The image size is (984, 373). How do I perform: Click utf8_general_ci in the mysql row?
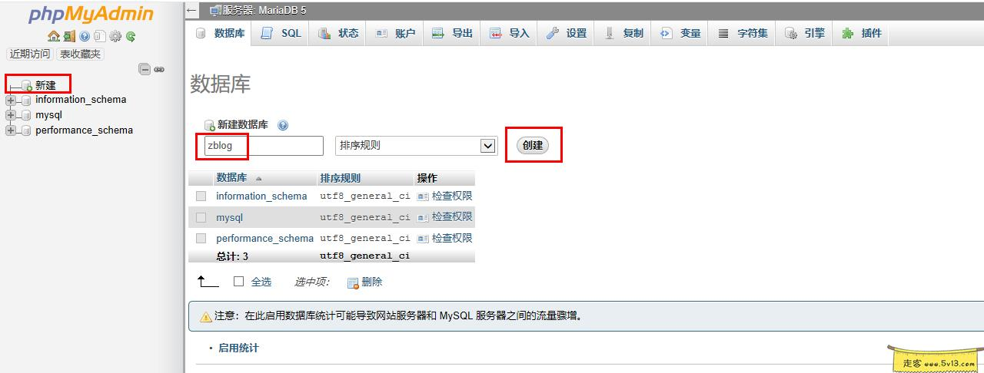(365, 218)
